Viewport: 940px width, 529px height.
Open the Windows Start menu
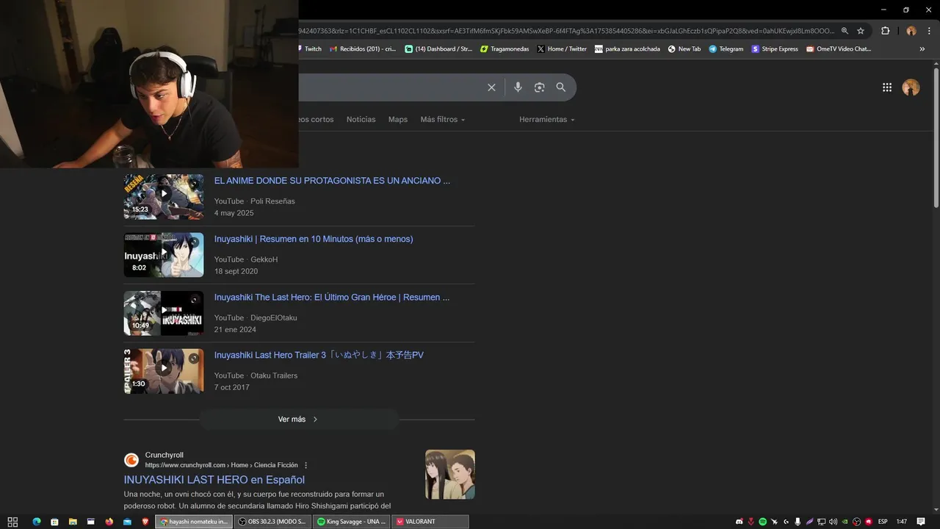coord(12,522)
